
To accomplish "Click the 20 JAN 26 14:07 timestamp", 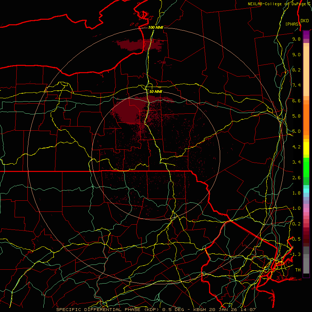I will pyautogui.click(x=233, y=310).
